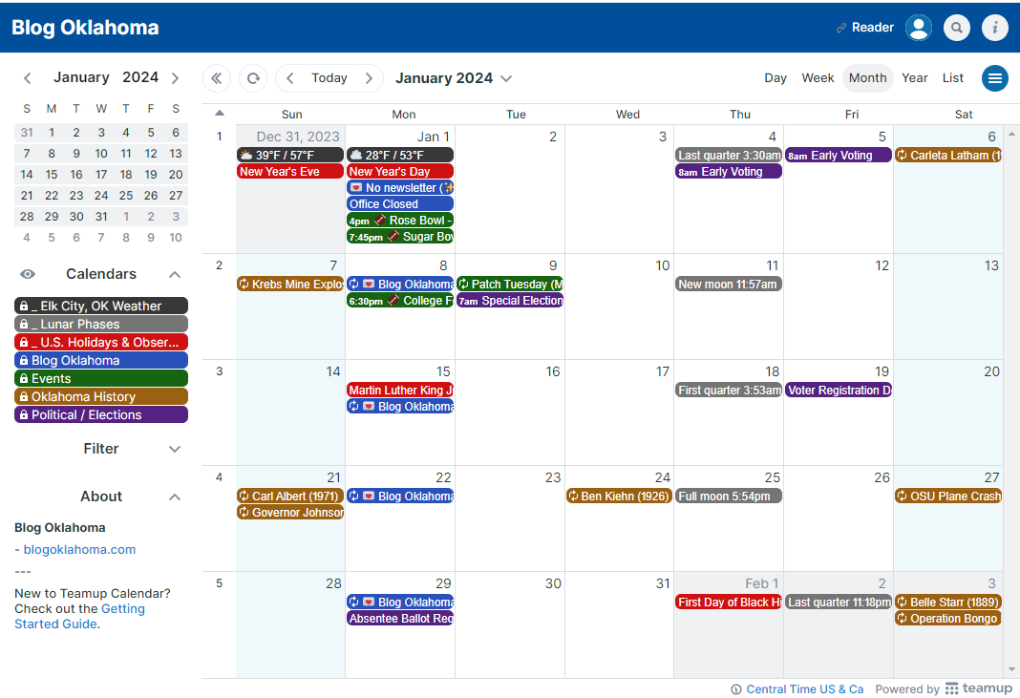
Task: Open the Ben Kiehn (1926) event
Action: [x=619, y=497]
